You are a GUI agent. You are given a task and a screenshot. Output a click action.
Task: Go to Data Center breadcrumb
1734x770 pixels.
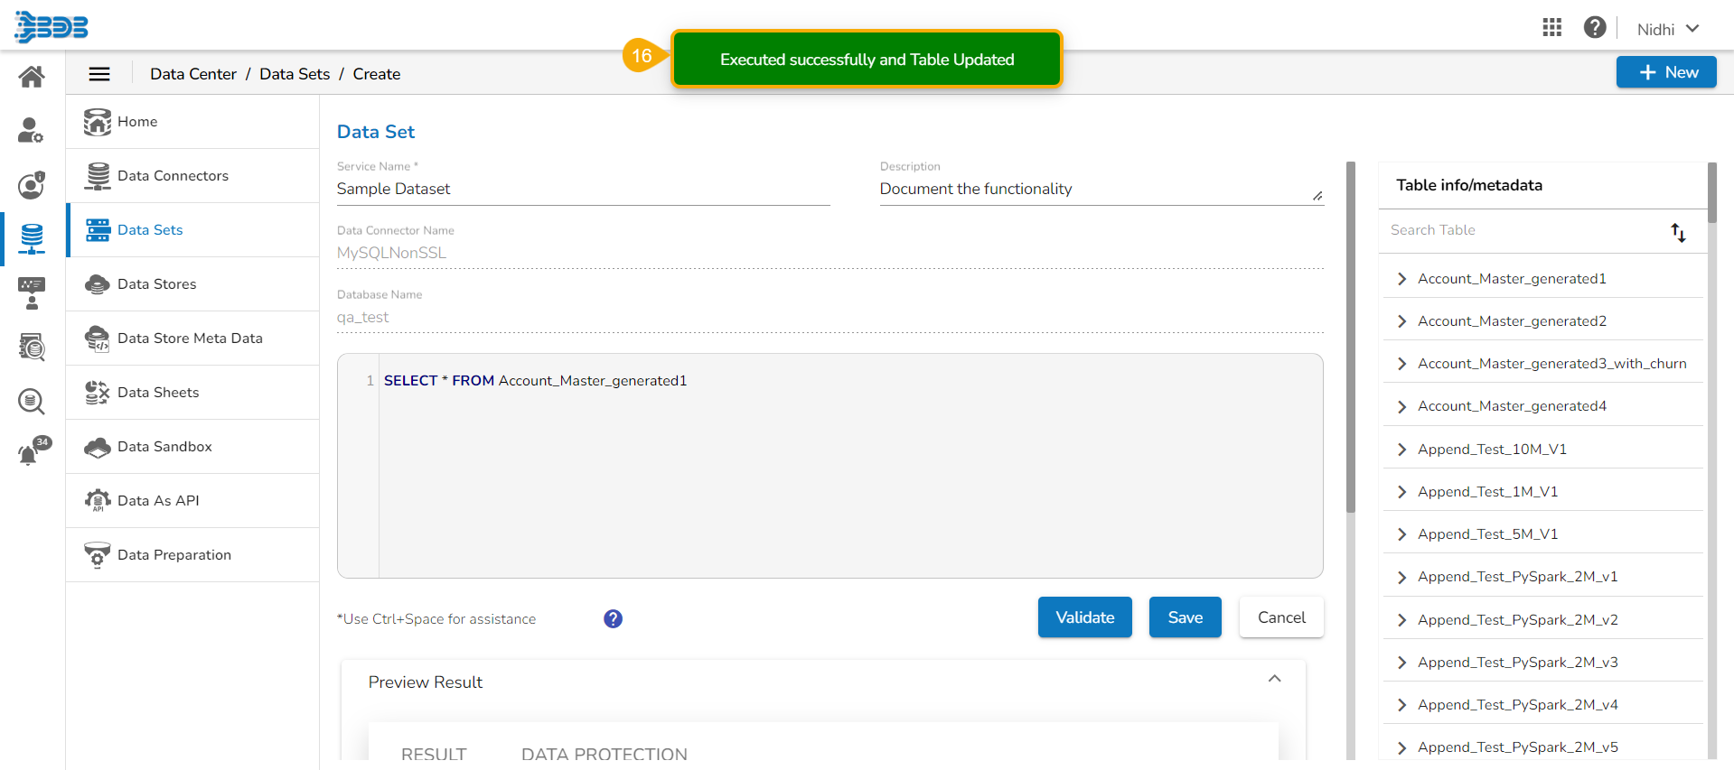193,74
